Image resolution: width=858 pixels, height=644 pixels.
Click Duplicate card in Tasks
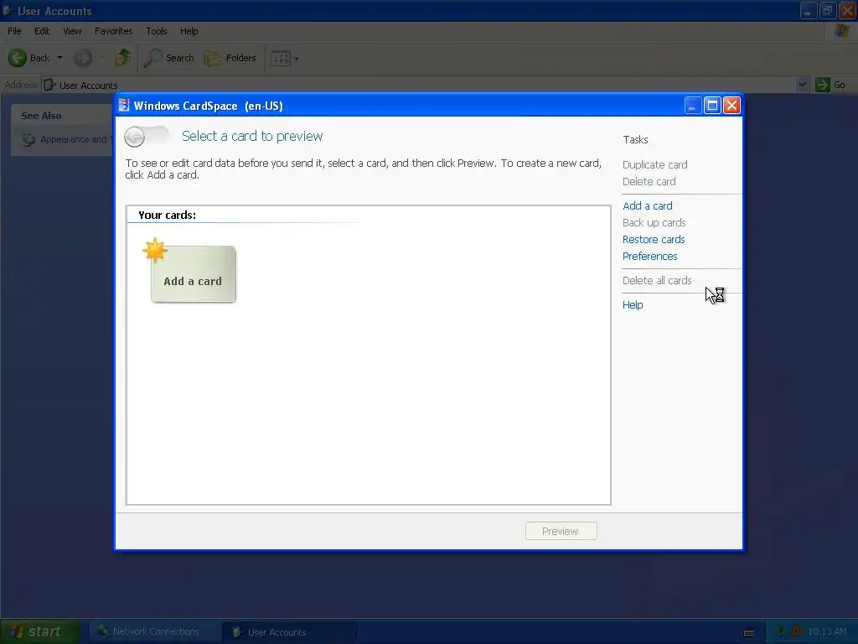click(x=654, y=165)
